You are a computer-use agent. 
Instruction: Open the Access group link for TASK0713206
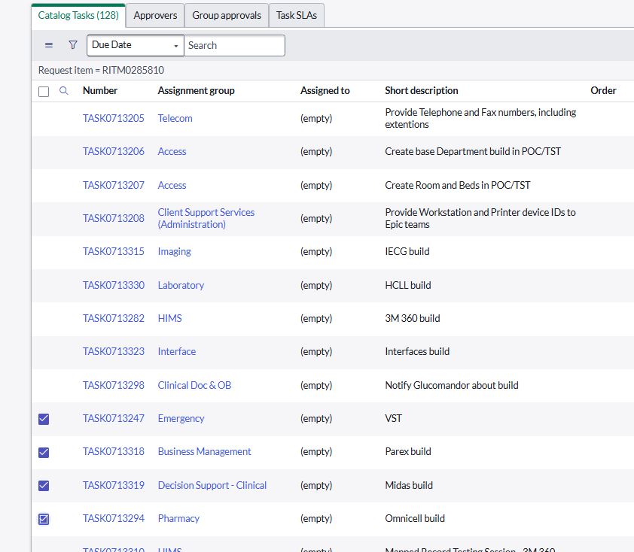[172, 151]
